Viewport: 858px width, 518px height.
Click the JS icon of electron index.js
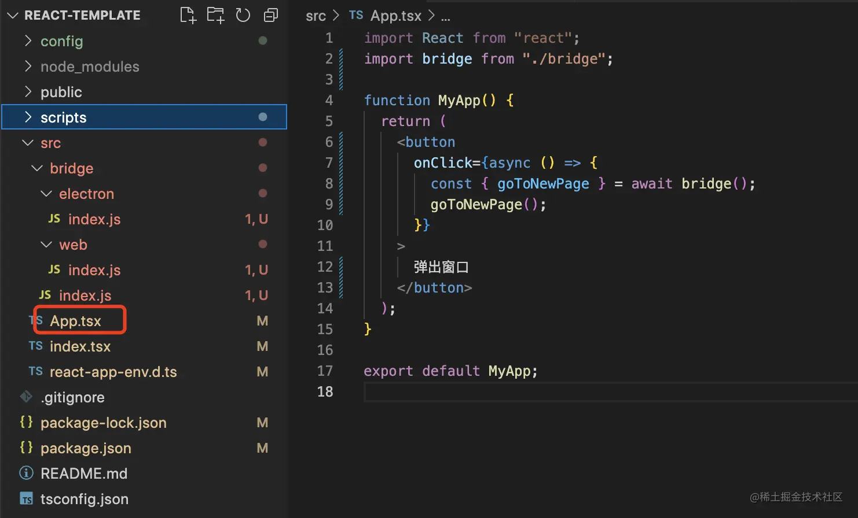[x=54, y=219]
